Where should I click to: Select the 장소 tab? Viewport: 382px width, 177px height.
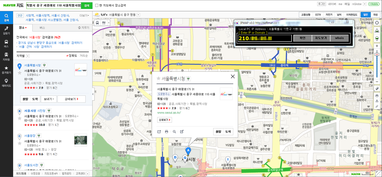[x=22, y=28]
